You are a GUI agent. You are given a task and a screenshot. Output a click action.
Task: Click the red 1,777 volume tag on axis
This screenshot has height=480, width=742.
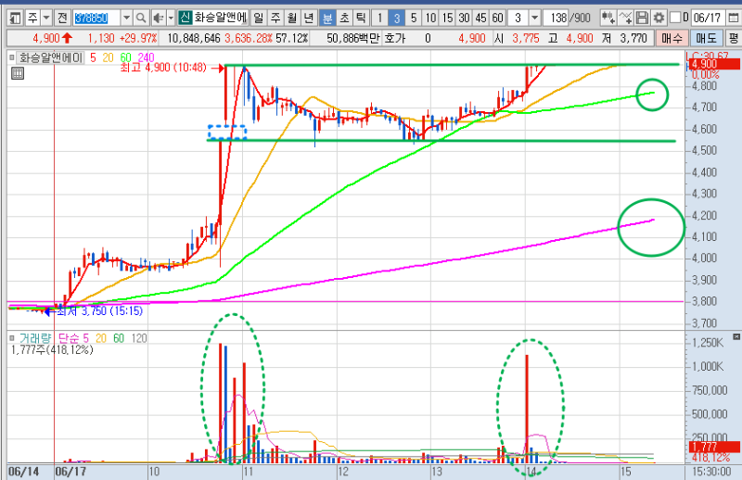(714, 447)
